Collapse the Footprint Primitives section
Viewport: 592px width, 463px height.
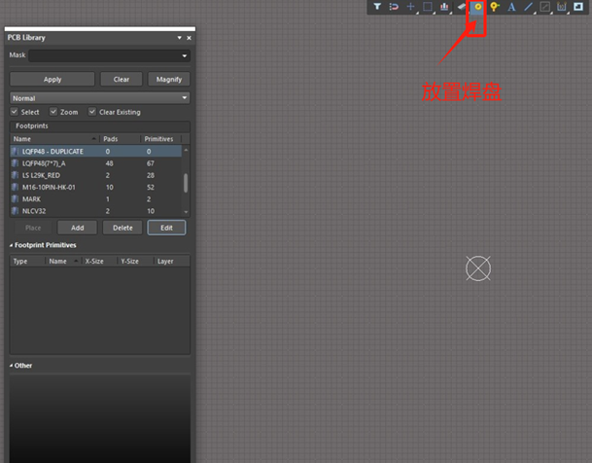(x=13, y=245)
